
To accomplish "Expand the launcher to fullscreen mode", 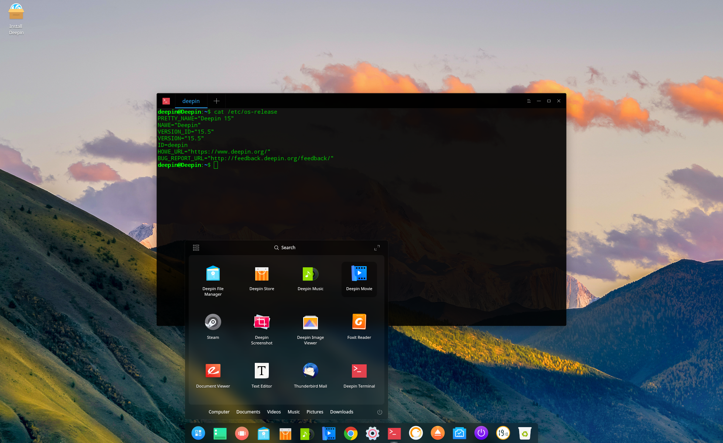I will click(x=377, y=248).
